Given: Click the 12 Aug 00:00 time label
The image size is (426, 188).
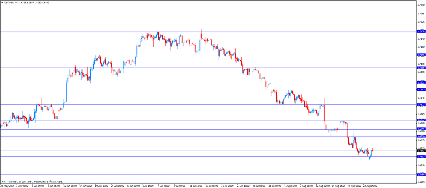Looking at the screenshot, I should [x=323, y=186].
